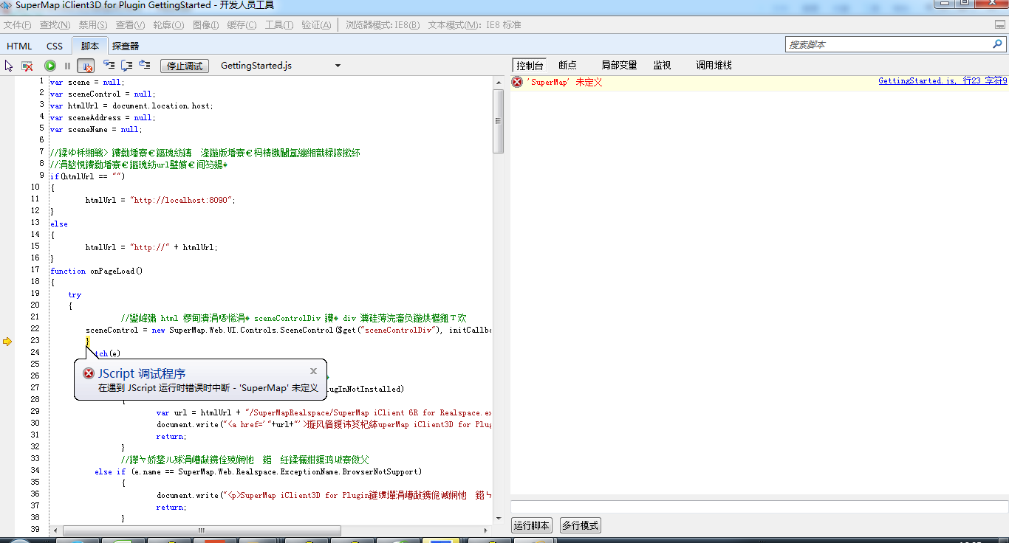The height and width of the screenshot is (543, 1009).
Task: Click the vertical scrollbar up arrow
Action: pyautogui.click(x=498, y=81)
